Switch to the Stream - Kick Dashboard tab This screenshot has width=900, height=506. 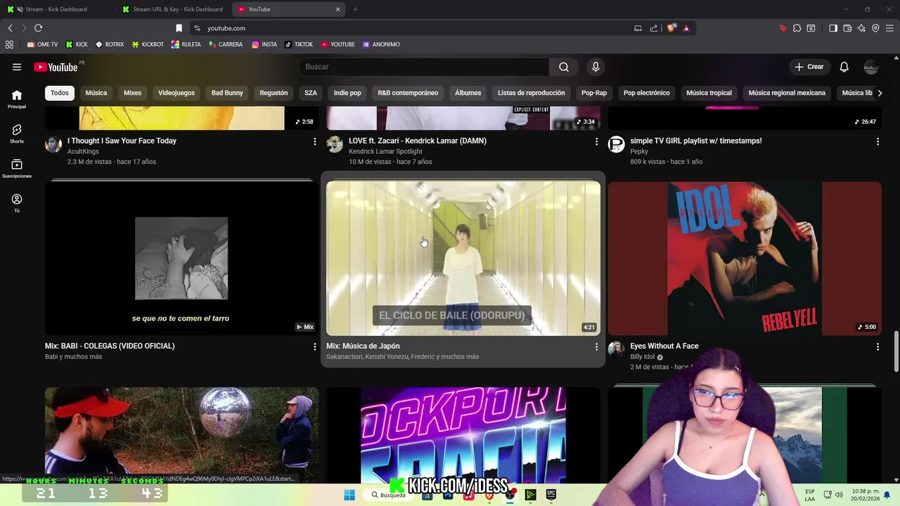(x=56, y=9)
